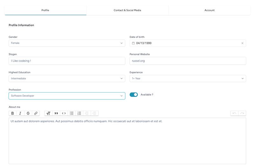Open the Account tab
254x167 pixels.
coord(210,10)
